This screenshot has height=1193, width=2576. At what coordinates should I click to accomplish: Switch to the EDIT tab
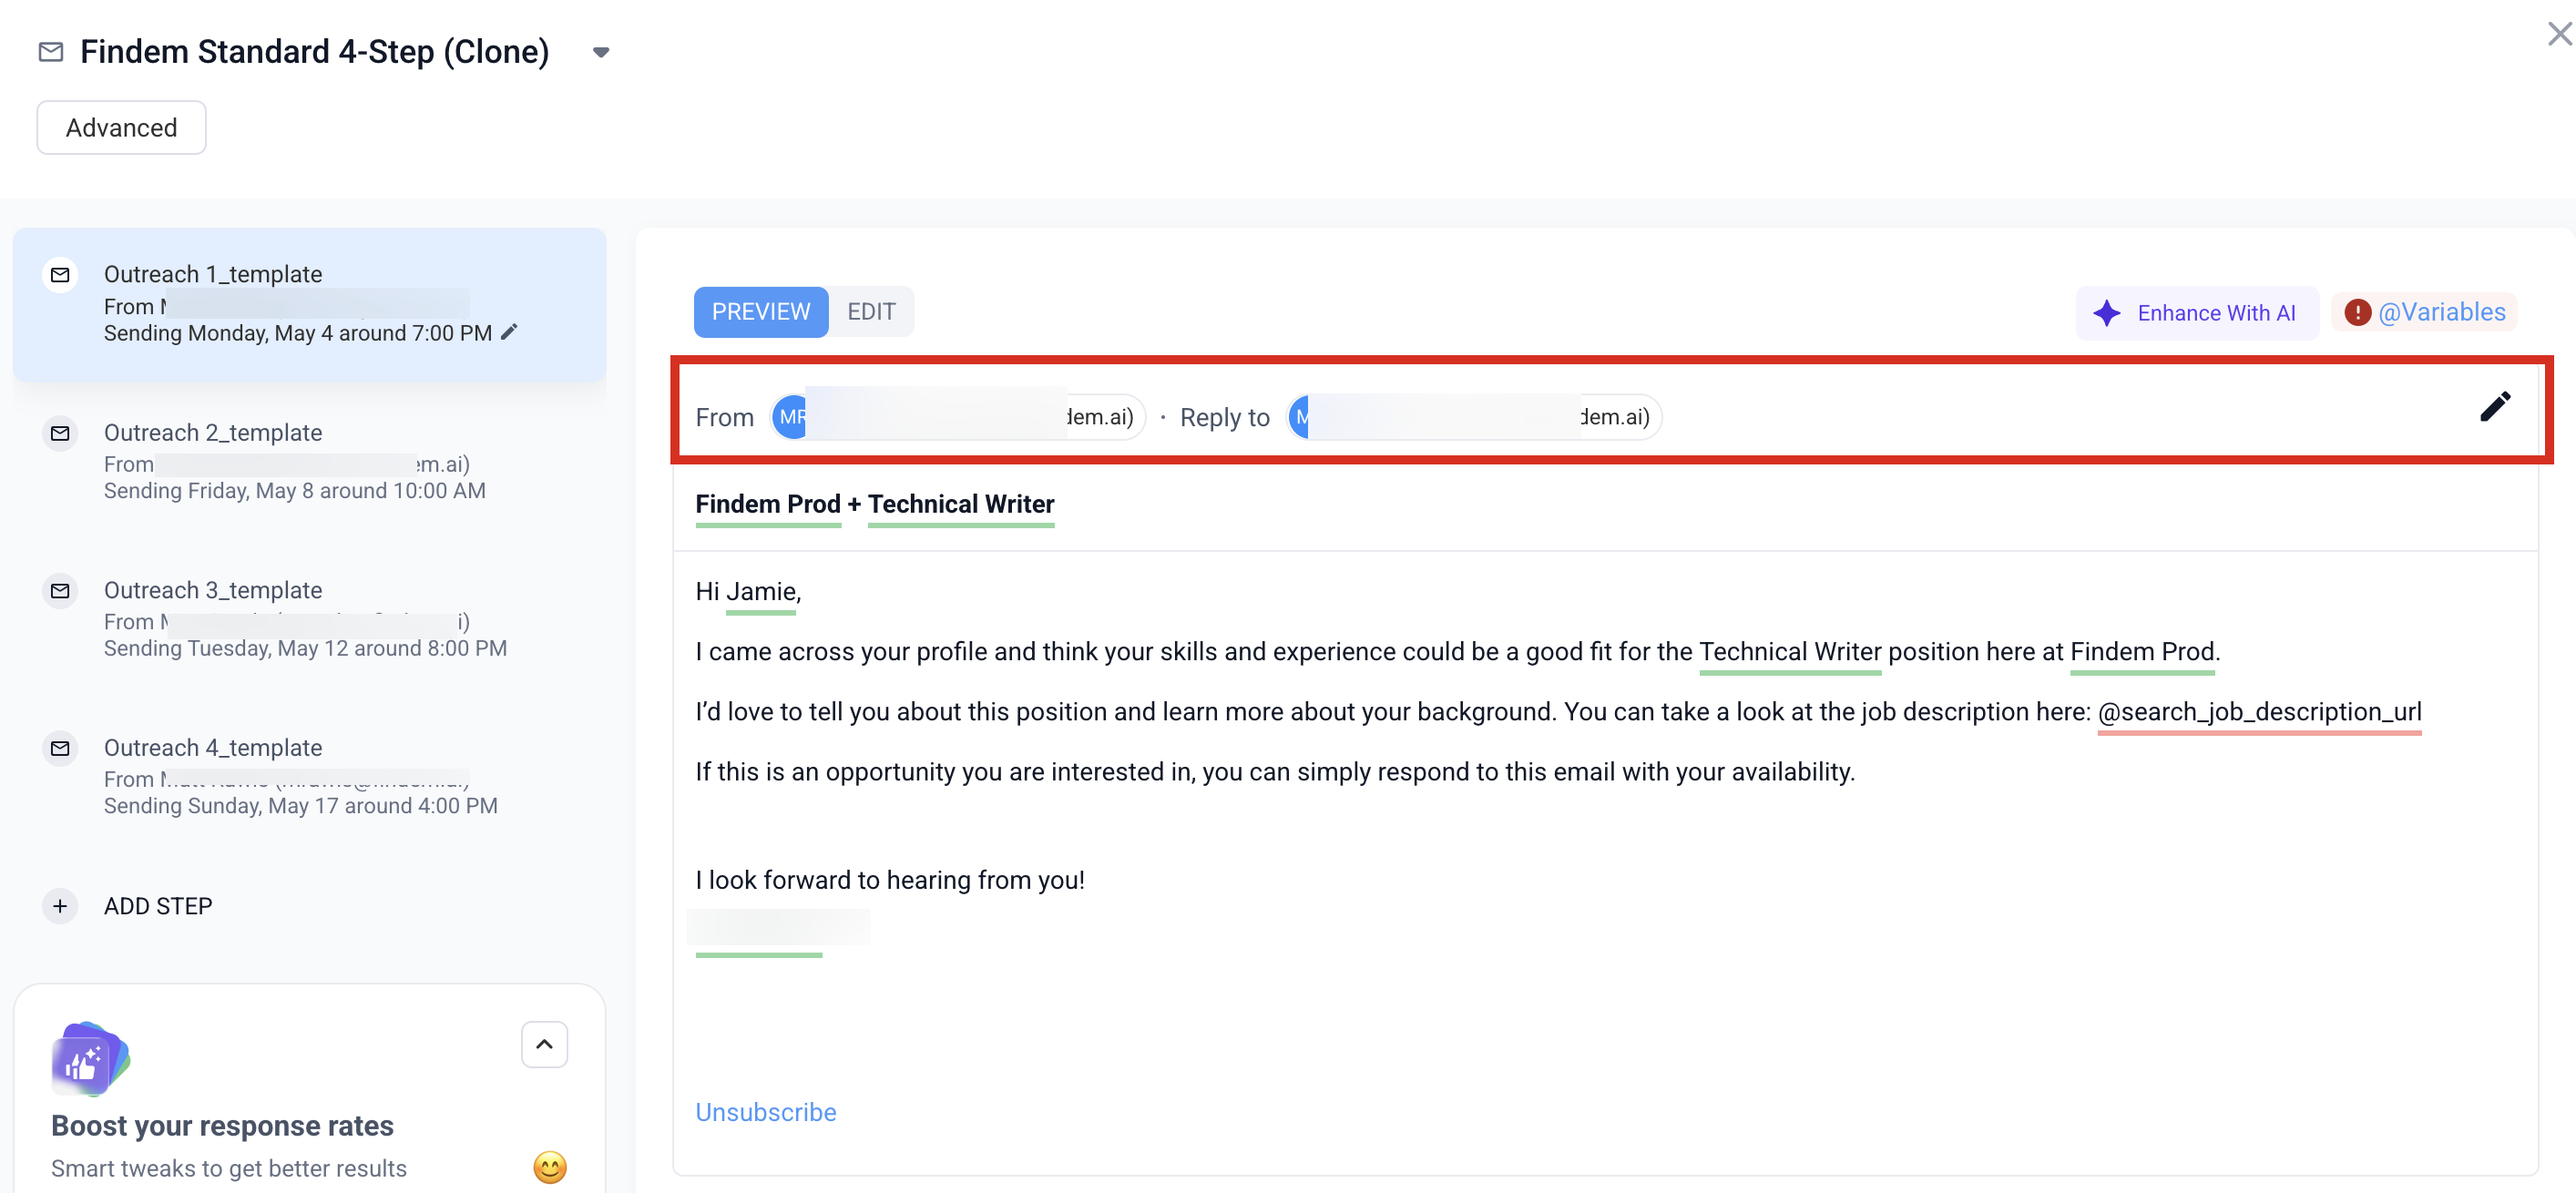click(x=871, y=312)
